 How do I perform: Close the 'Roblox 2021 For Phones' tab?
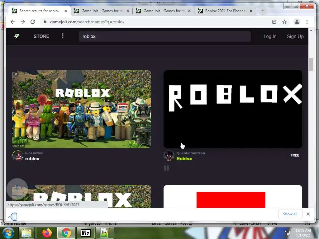(251, 11)
